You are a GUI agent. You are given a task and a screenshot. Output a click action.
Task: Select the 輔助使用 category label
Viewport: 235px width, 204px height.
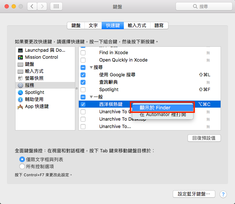[34, 100]
